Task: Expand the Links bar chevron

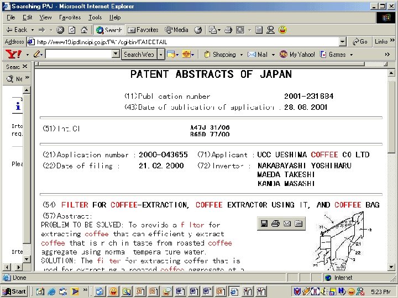Action: [x=392, y=40]
